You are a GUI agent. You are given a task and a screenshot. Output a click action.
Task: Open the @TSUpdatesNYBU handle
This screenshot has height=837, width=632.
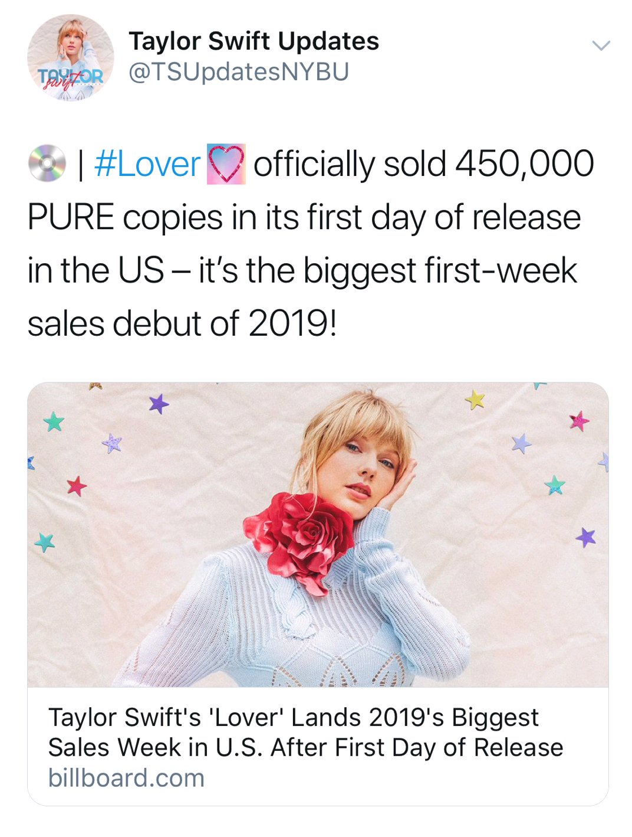(239, 72)
